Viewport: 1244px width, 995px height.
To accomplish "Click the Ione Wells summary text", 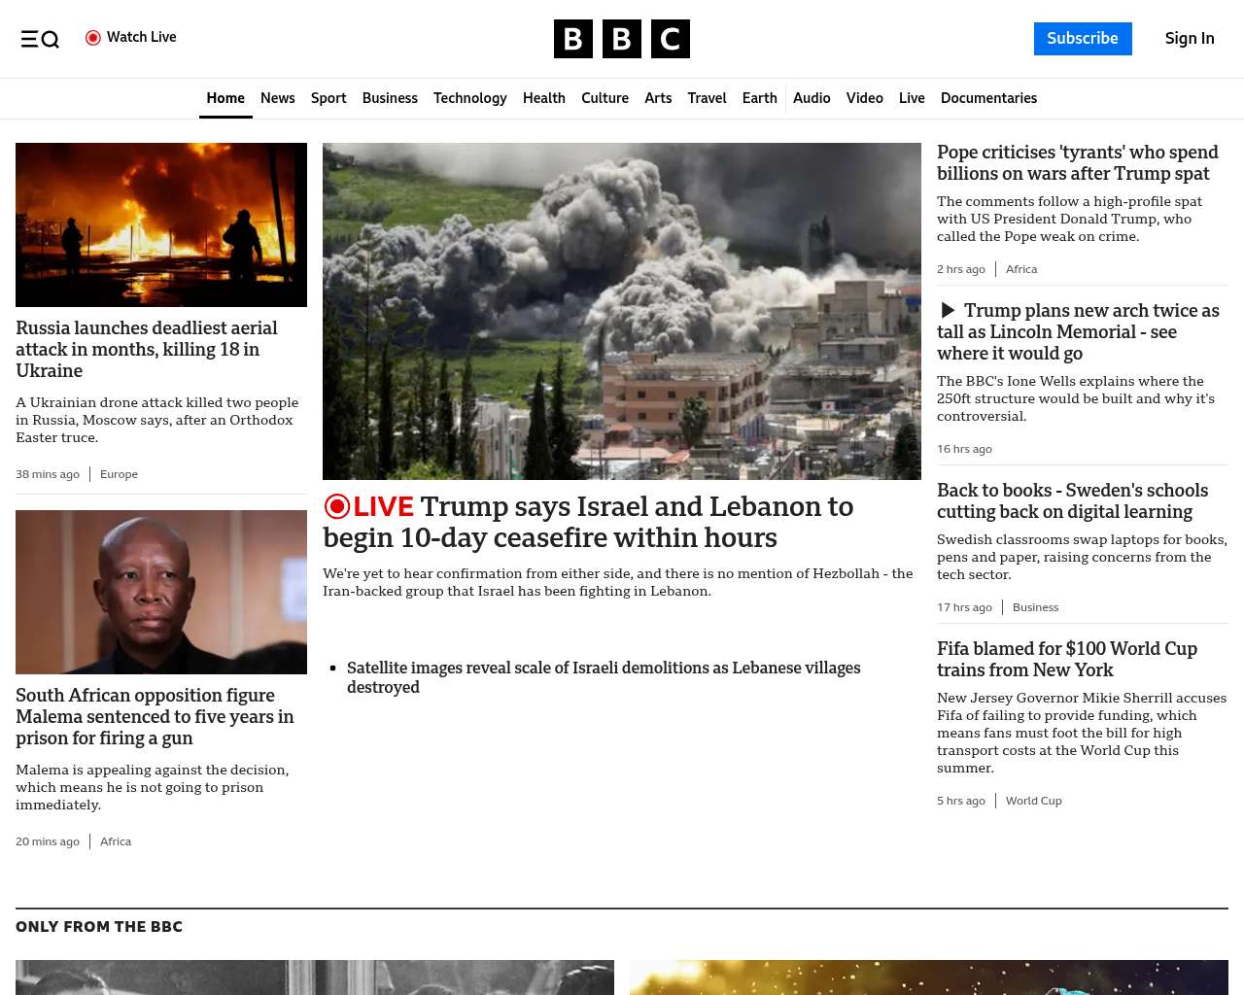I will [x=1076, y=398].
